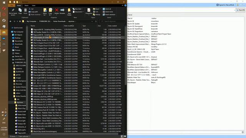The image size is (246, 138).
Task: Open the Copy to dropdown
Action: pyautogui.click(x=50, y=12)
